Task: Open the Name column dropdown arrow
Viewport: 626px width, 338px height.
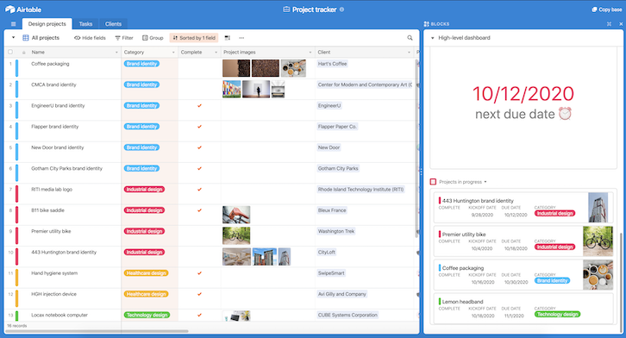Action: pos(116,53)
